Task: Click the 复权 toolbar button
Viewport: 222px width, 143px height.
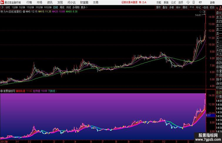Action: 158,7
